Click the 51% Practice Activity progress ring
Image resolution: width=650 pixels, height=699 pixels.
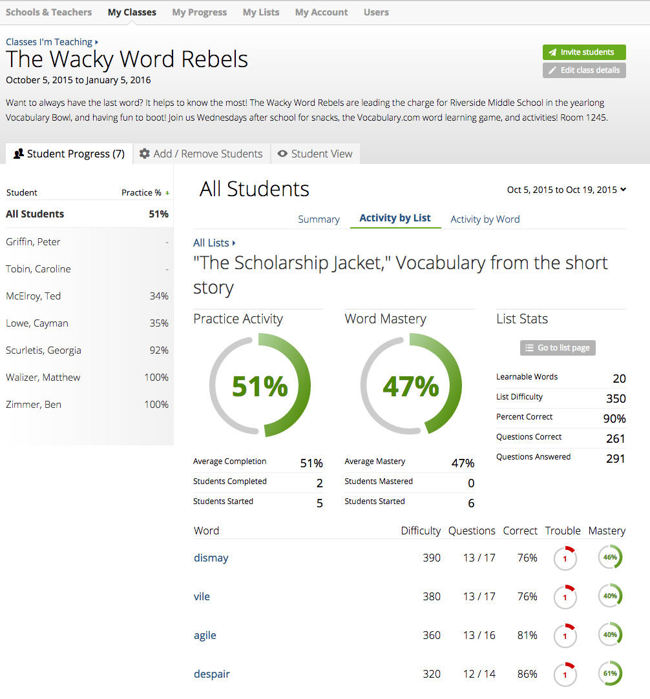pyautogui.click(x=260, y=385)
